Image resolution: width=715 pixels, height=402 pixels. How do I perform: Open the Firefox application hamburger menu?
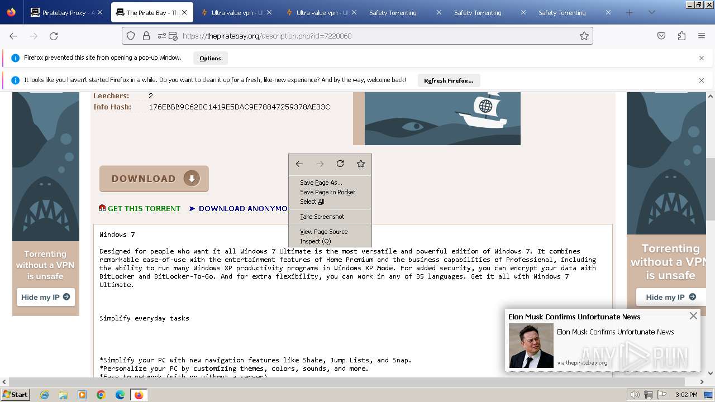click(x=702, y=36)
